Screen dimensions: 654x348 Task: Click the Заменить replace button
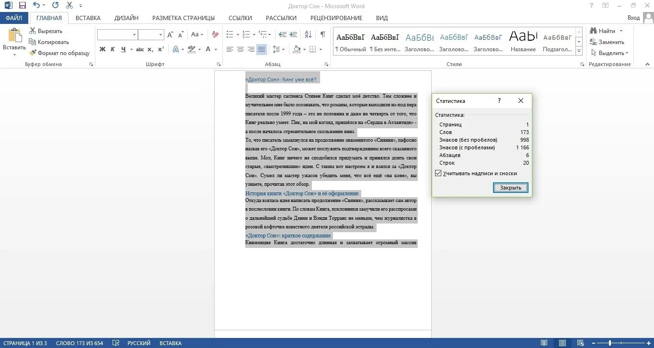pos(607,42)
